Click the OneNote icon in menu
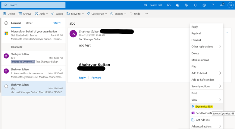Image resolution: width=235 pixels, height=129 pixels. point(193,113)
